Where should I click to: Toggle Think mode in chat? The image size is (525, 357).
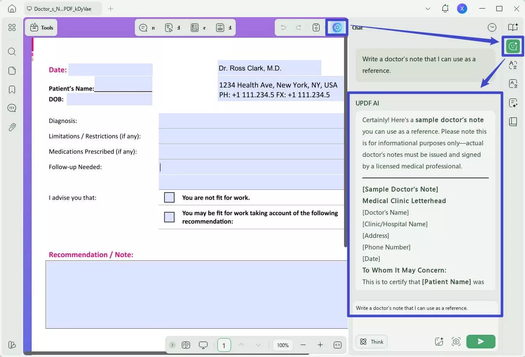click(371, 342)
